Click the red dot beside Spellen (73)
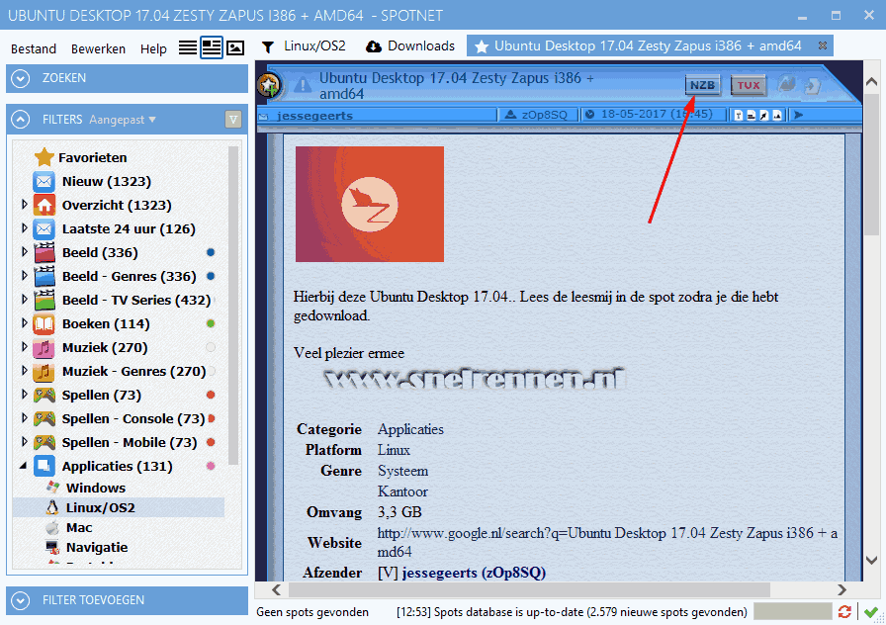Viewport: 886px width, 625px height. click(x=211, y=395)
